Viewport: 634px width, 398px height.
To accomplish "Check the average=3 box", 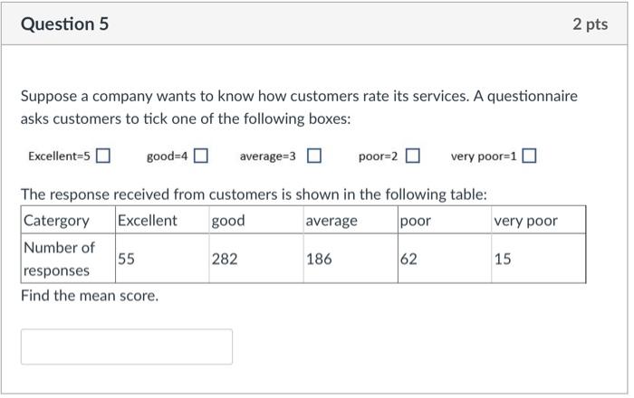I will (x=313, y=156).
